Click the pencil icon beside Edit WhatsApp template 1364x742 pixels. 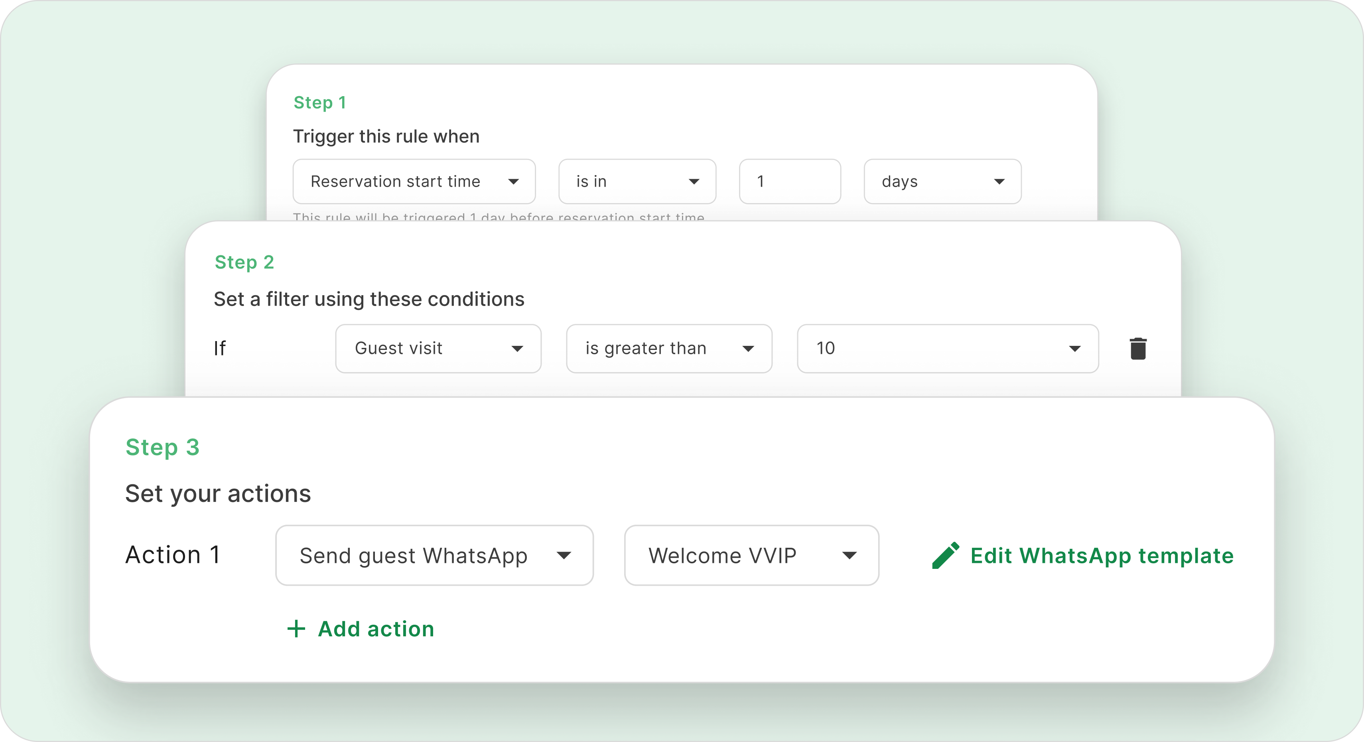coord(945,555)
